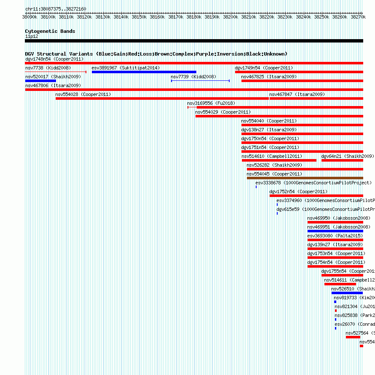The width and height of the screenshot is (375, 375).
Task: Click the 38180k ruler position label
Action: 194,17
